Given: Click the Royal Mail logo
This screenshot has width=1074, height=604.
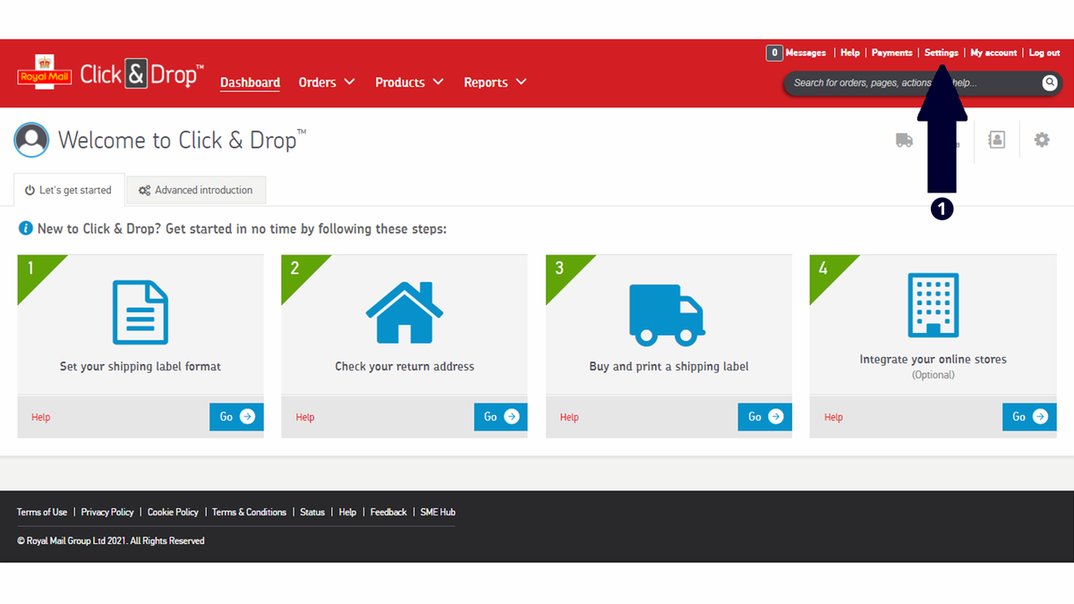Looking at the screenshot, I should (44, 72).
